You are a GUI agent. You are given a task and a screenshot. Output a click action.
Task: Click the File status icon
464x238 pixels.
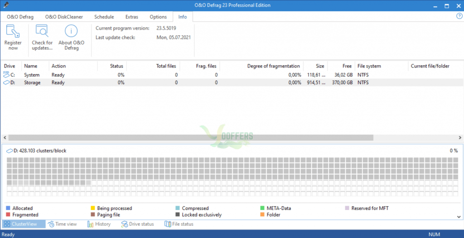coord(168,224)
